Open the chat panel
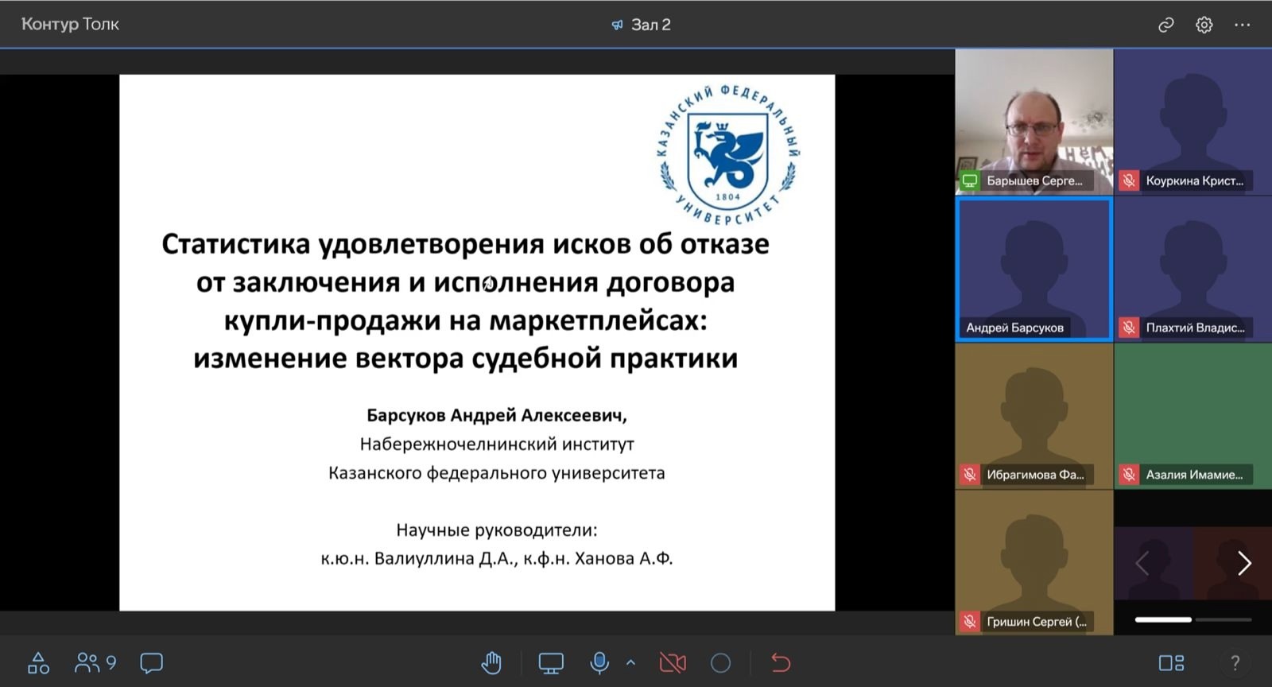This screenshot has width=1272, height=687. click(x=151, y=662)
